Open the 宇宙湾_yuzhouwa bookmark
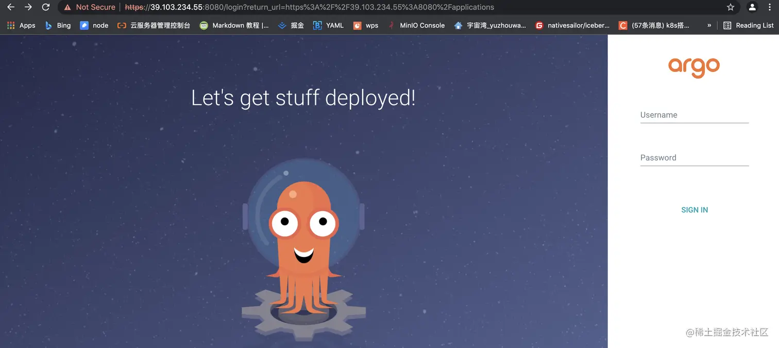The height and width of the screenshot is (348, 779). point(490,25)
